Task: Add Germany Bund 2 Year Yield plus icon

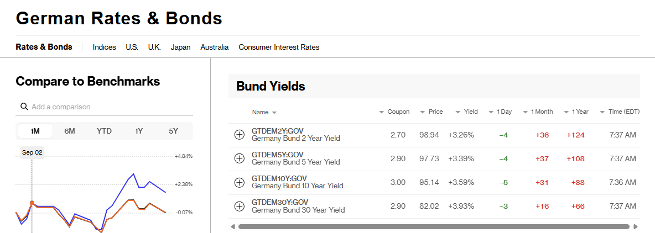Action: [240, 135]
